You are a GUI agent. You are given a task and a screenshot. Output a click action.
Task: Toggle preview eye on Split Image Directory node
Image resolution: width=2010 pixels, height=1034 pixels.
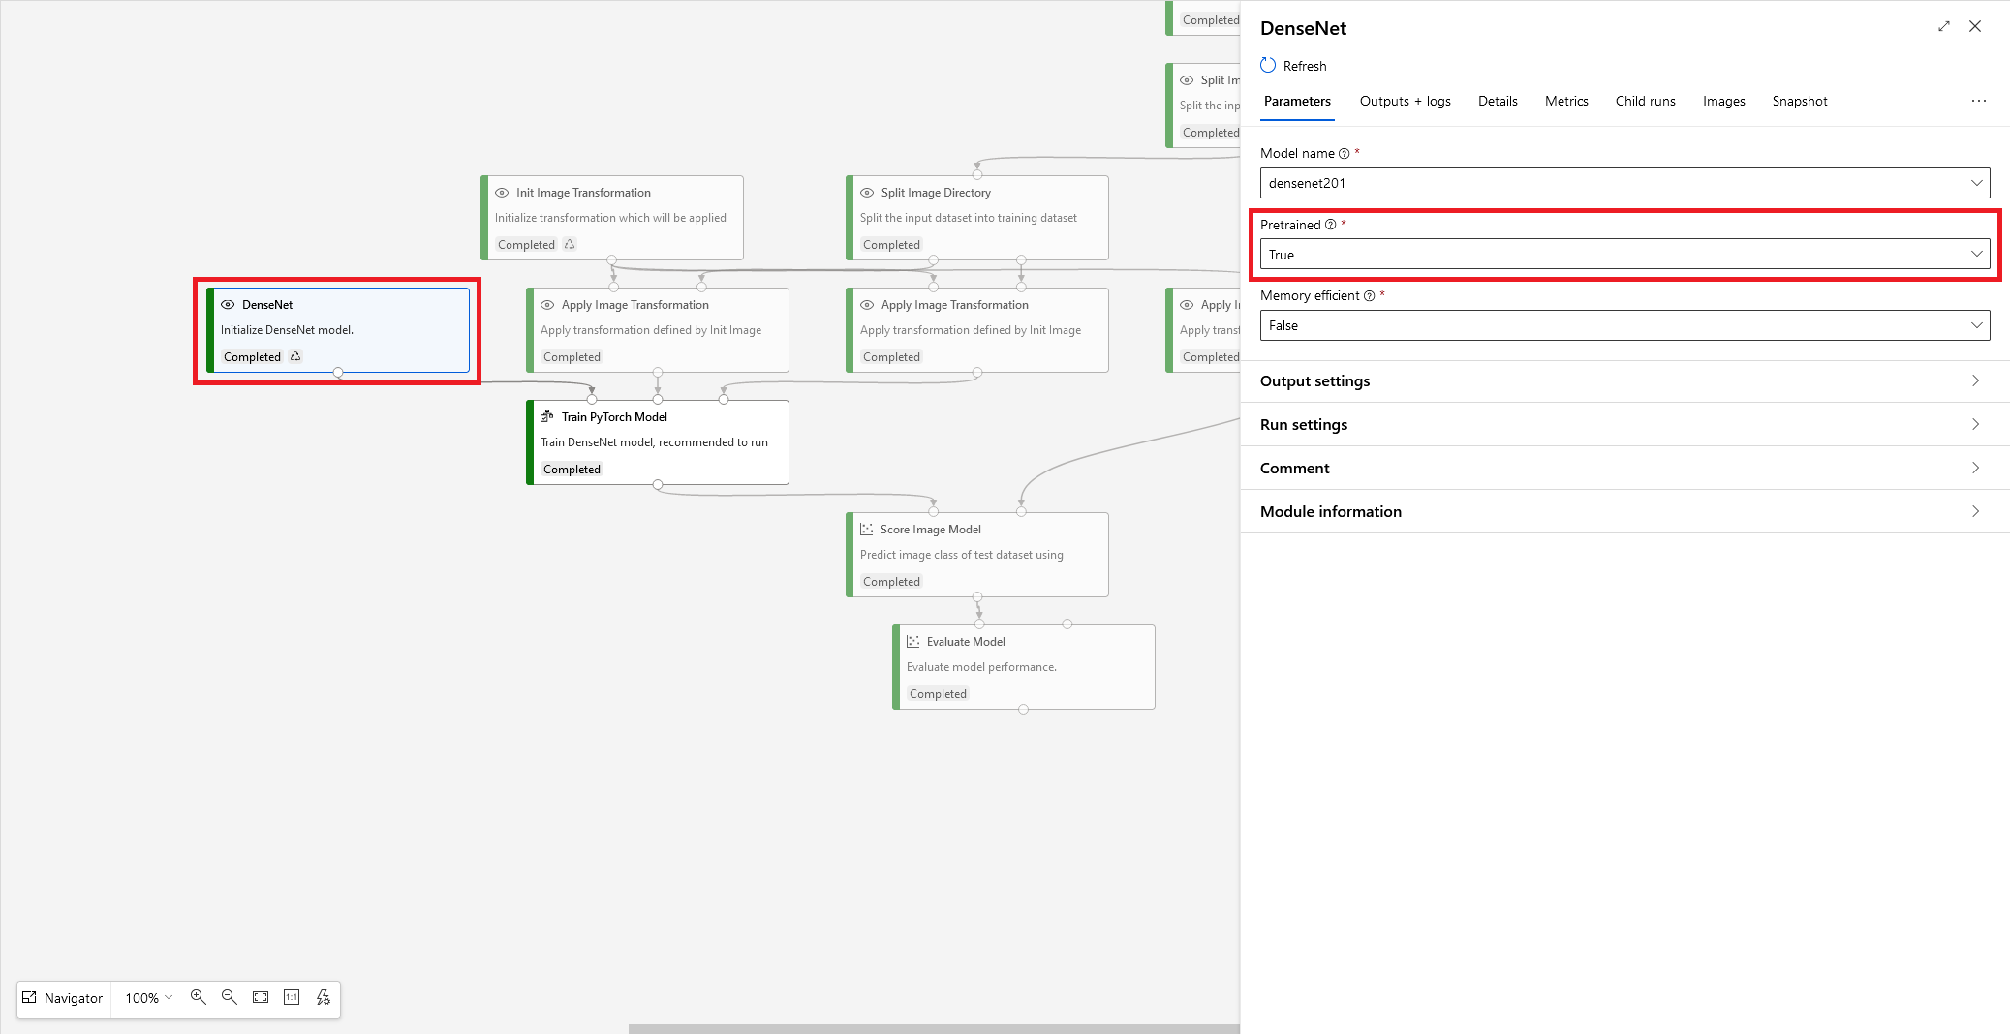point(866,192)
